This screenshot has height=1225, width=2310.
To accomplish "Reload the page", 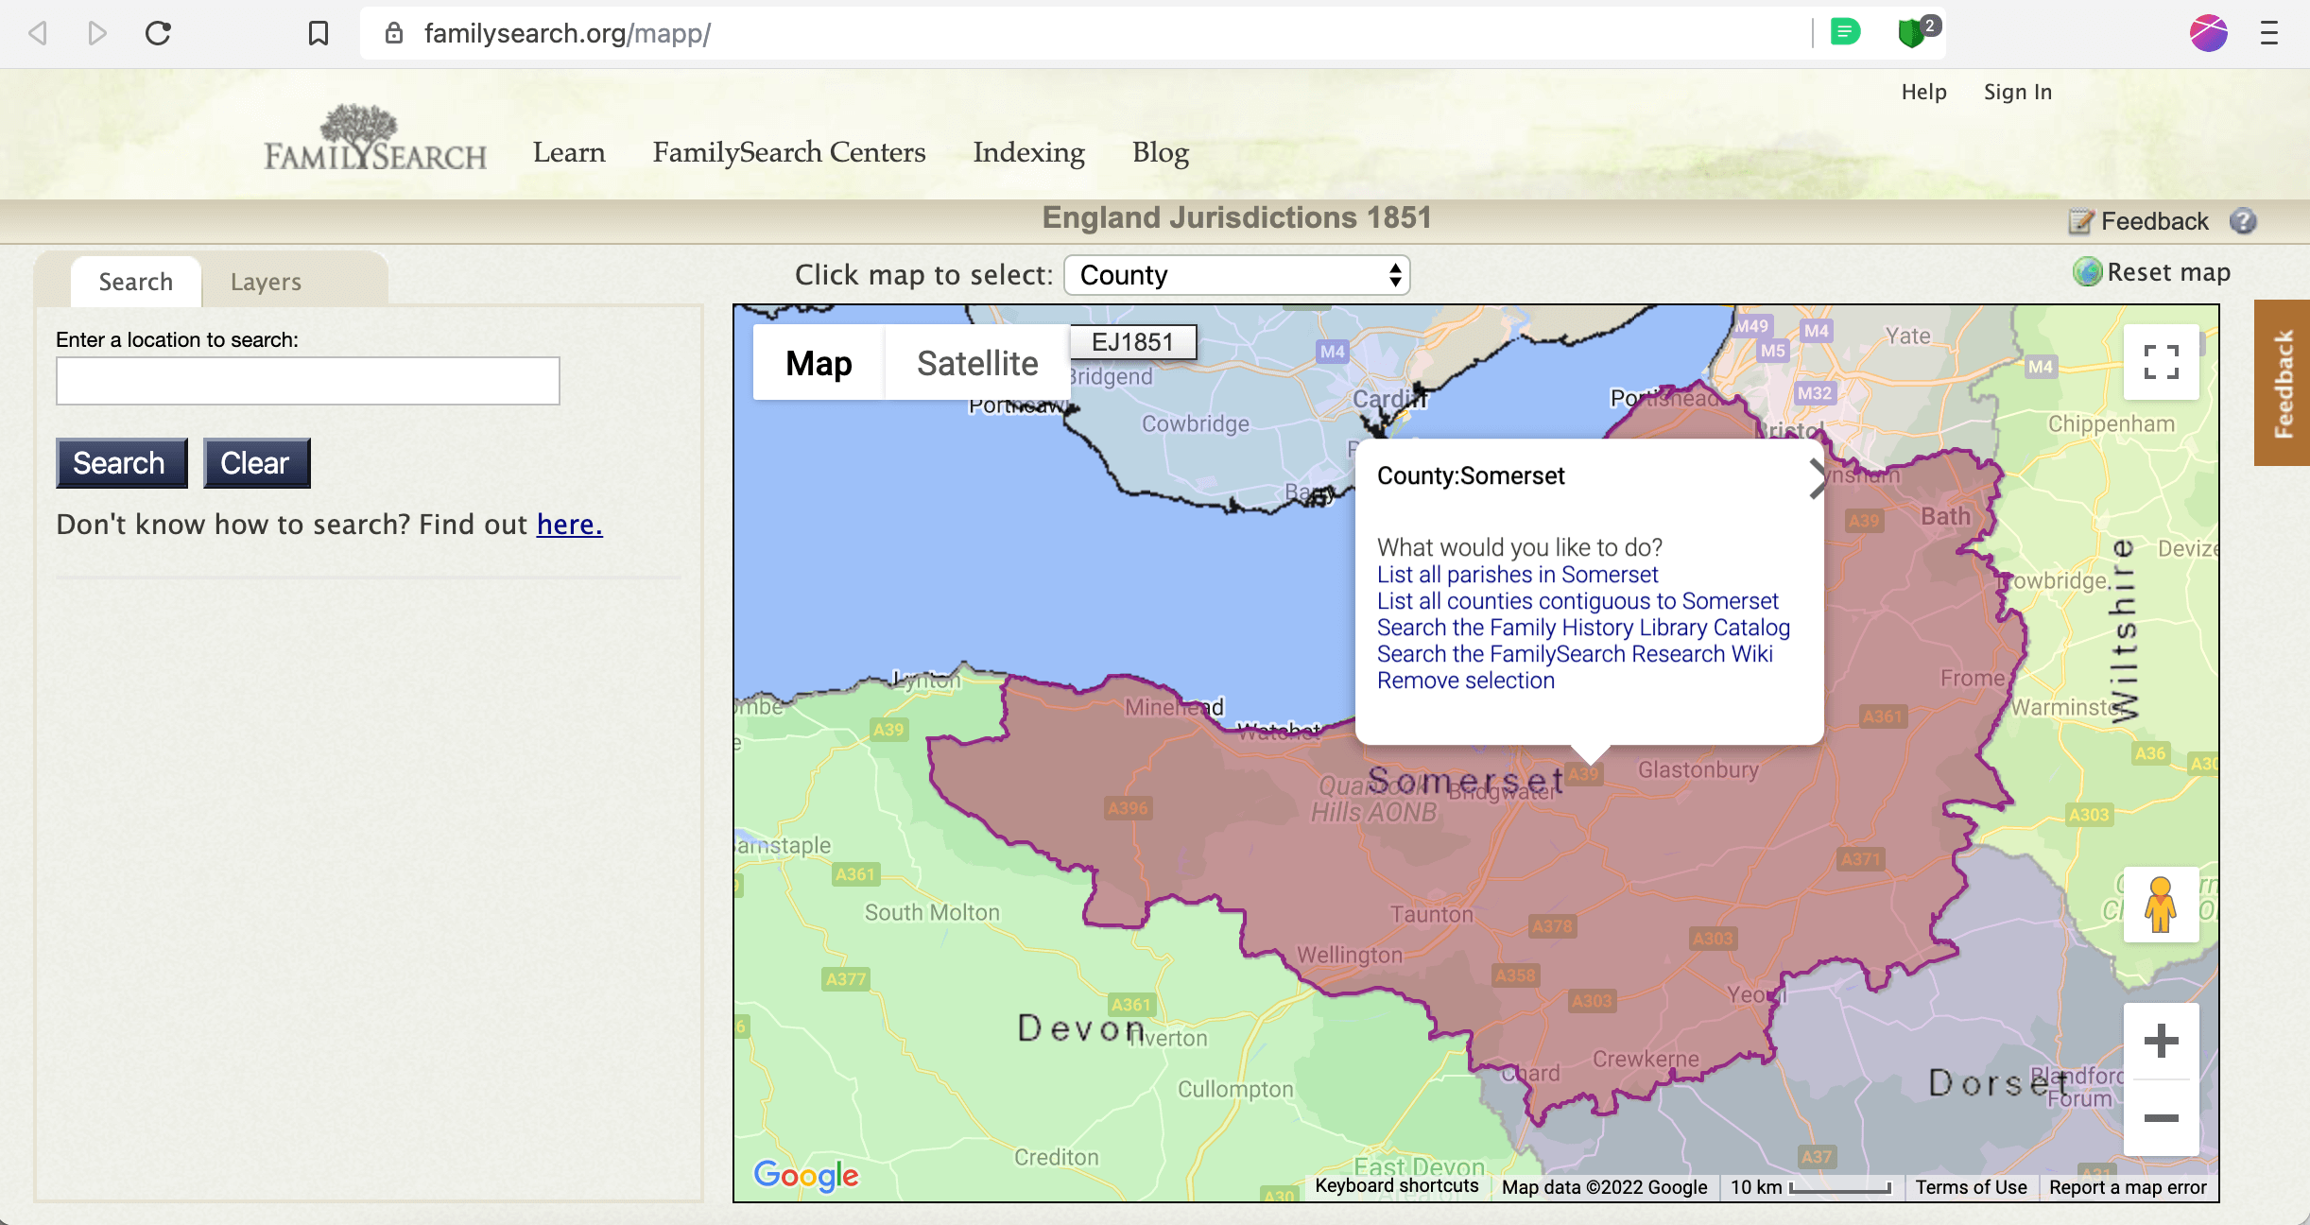I will coord(158,34).
